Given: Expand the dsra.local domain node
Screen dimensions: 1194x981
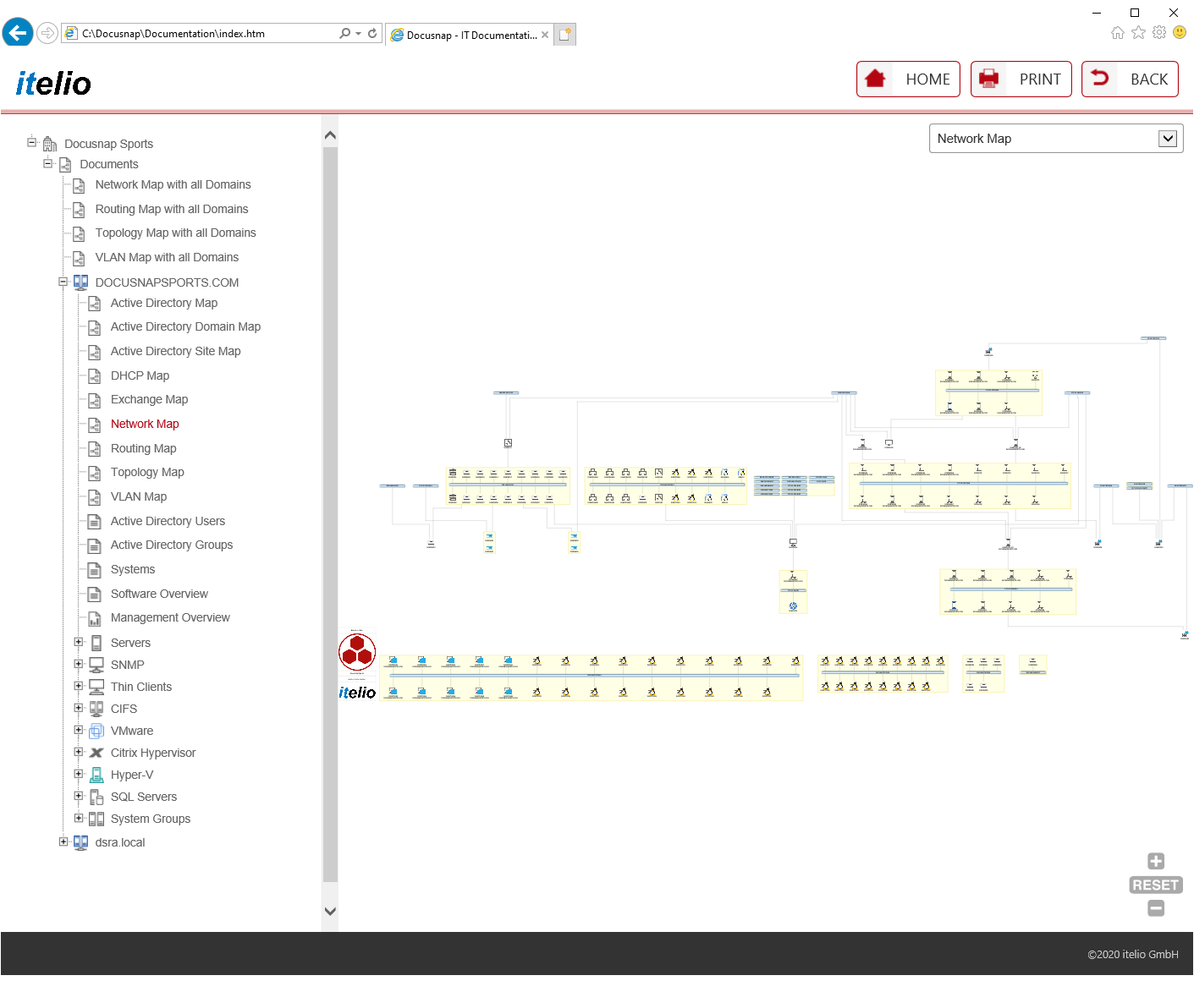Looking at the screenshot, I should (x=63, y=841).
